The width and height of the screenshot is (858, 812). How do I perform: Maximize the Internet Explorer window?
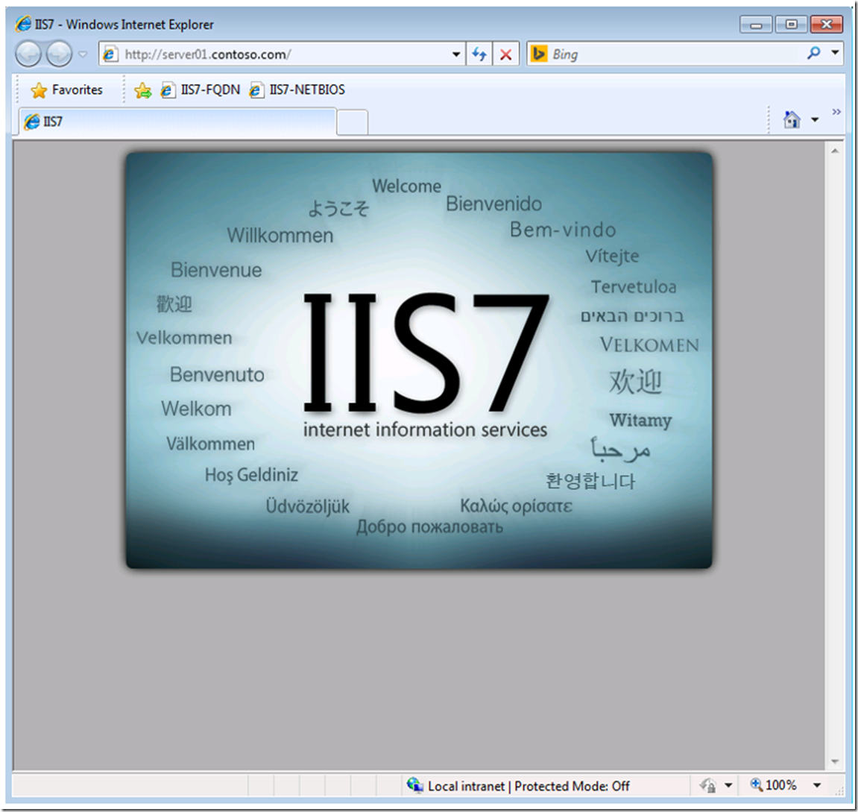[791, 25]
